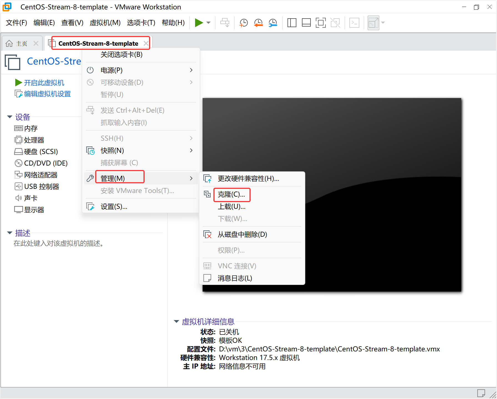Choose 更改硬件兼容性(H)... in submenu
The image size is (497, 399).
click(x=252, y=179)
